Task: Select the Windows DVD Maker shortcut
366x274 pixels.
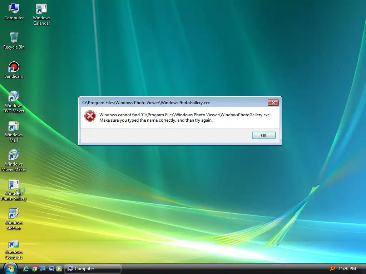Action: pos(14,102)
